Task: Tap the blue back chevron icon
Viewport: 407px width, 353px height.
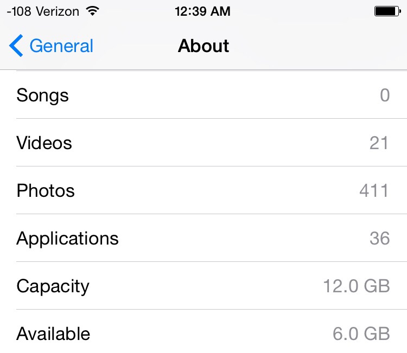Action: point(16,46)
